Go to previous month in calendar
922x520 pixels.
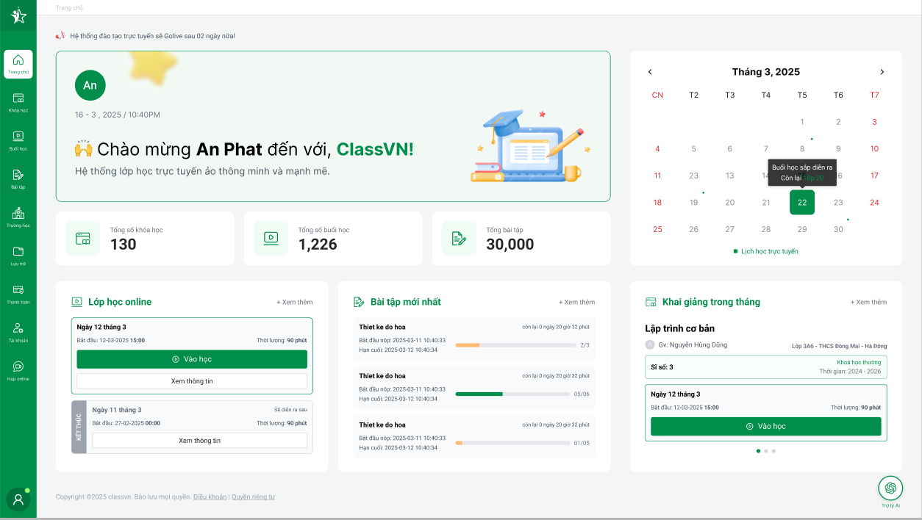[650, 72]
